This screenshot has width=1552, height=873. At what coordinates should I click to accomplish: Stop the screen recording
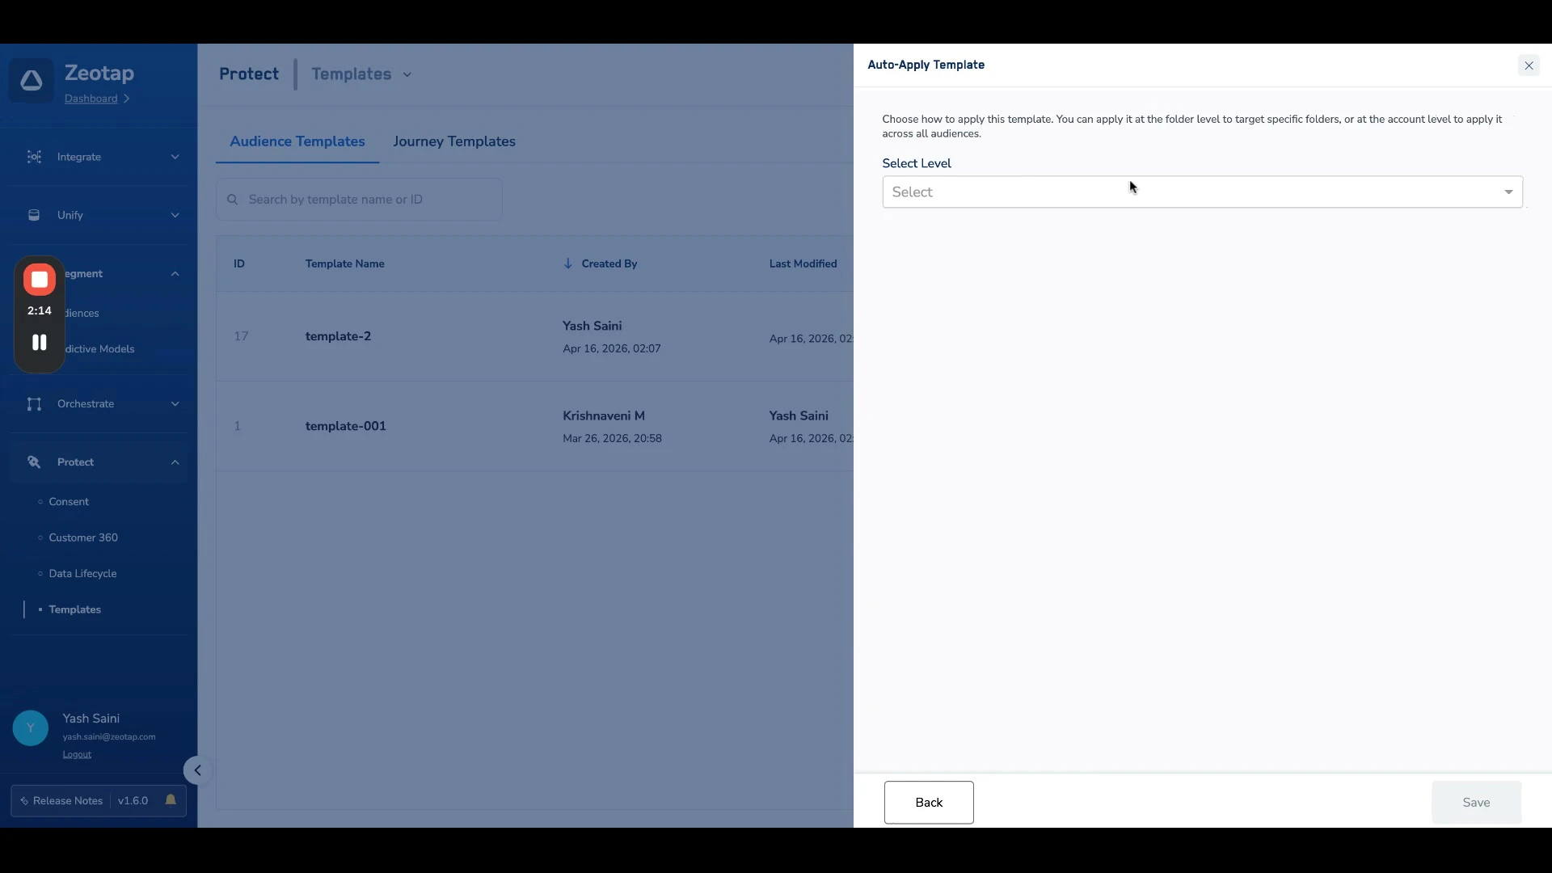point(39,280)
